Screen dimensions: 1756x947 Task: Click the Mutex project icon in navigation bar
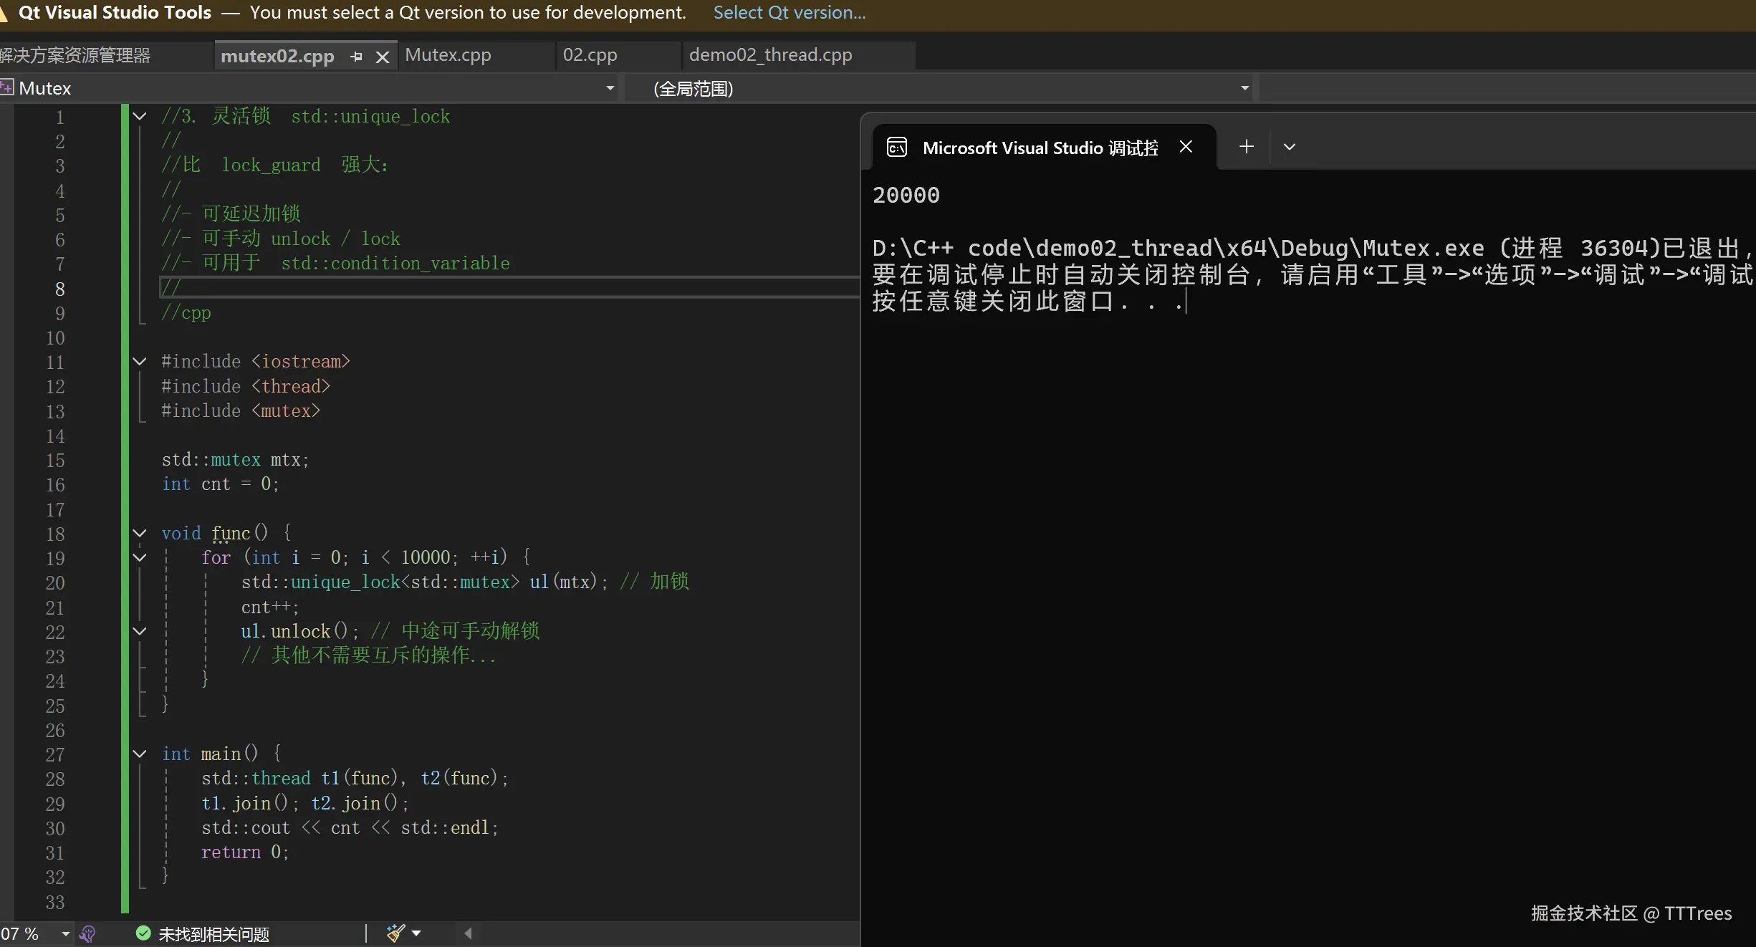pyautogui.click(x=6, y=88)
